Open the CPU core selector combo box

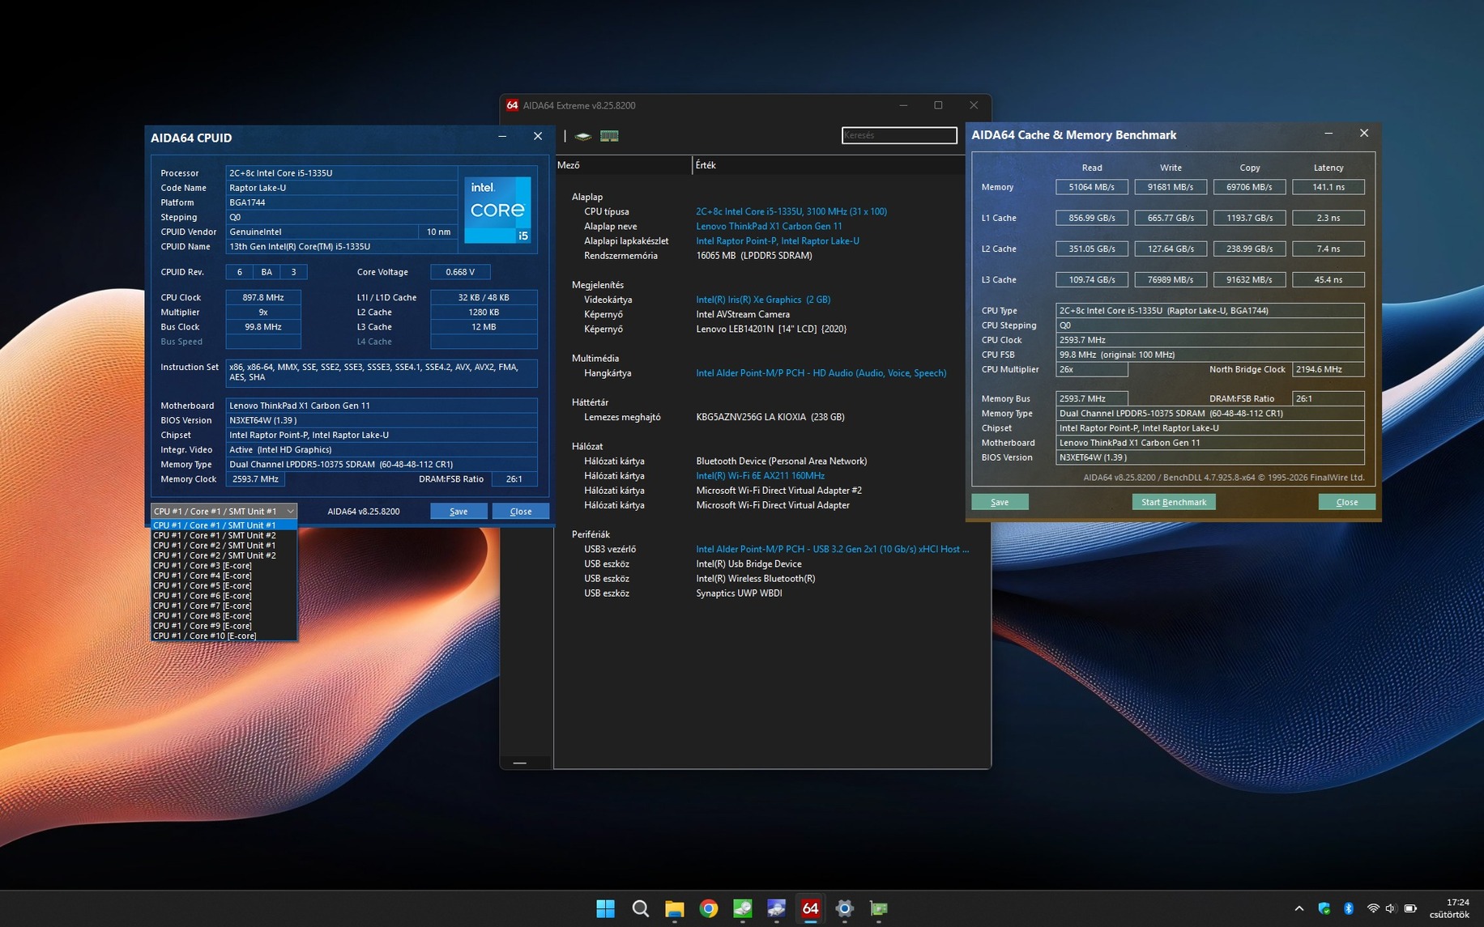[224, 511]
